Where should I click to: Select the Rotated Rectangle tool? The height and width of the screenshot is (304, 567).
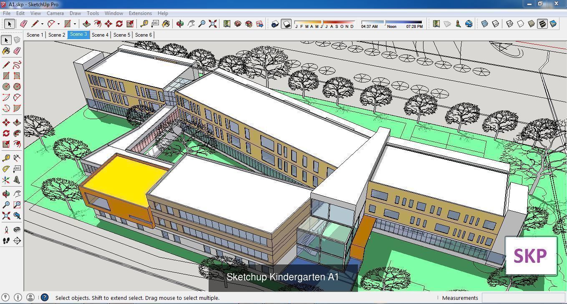17,76
